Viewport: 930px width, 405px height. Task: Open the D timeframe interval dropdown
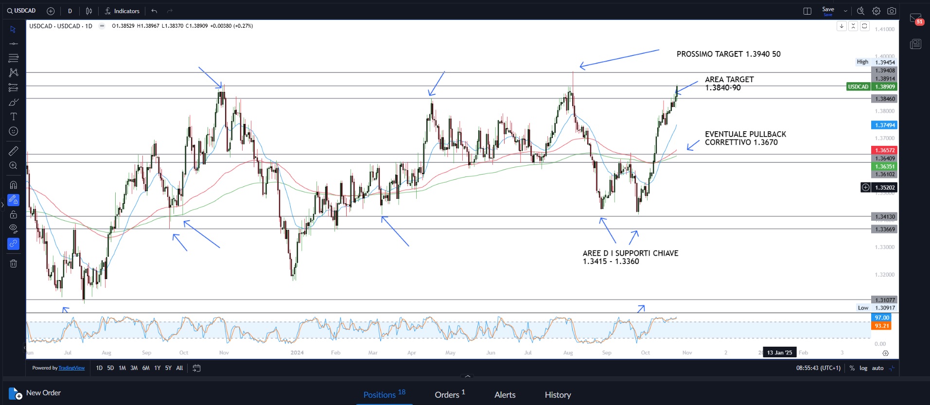(70, 11)
